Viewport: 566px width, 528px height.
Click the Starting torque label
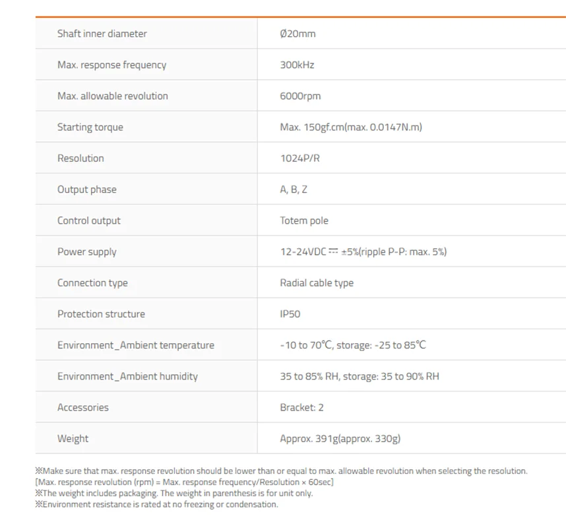tap(90, 127)
